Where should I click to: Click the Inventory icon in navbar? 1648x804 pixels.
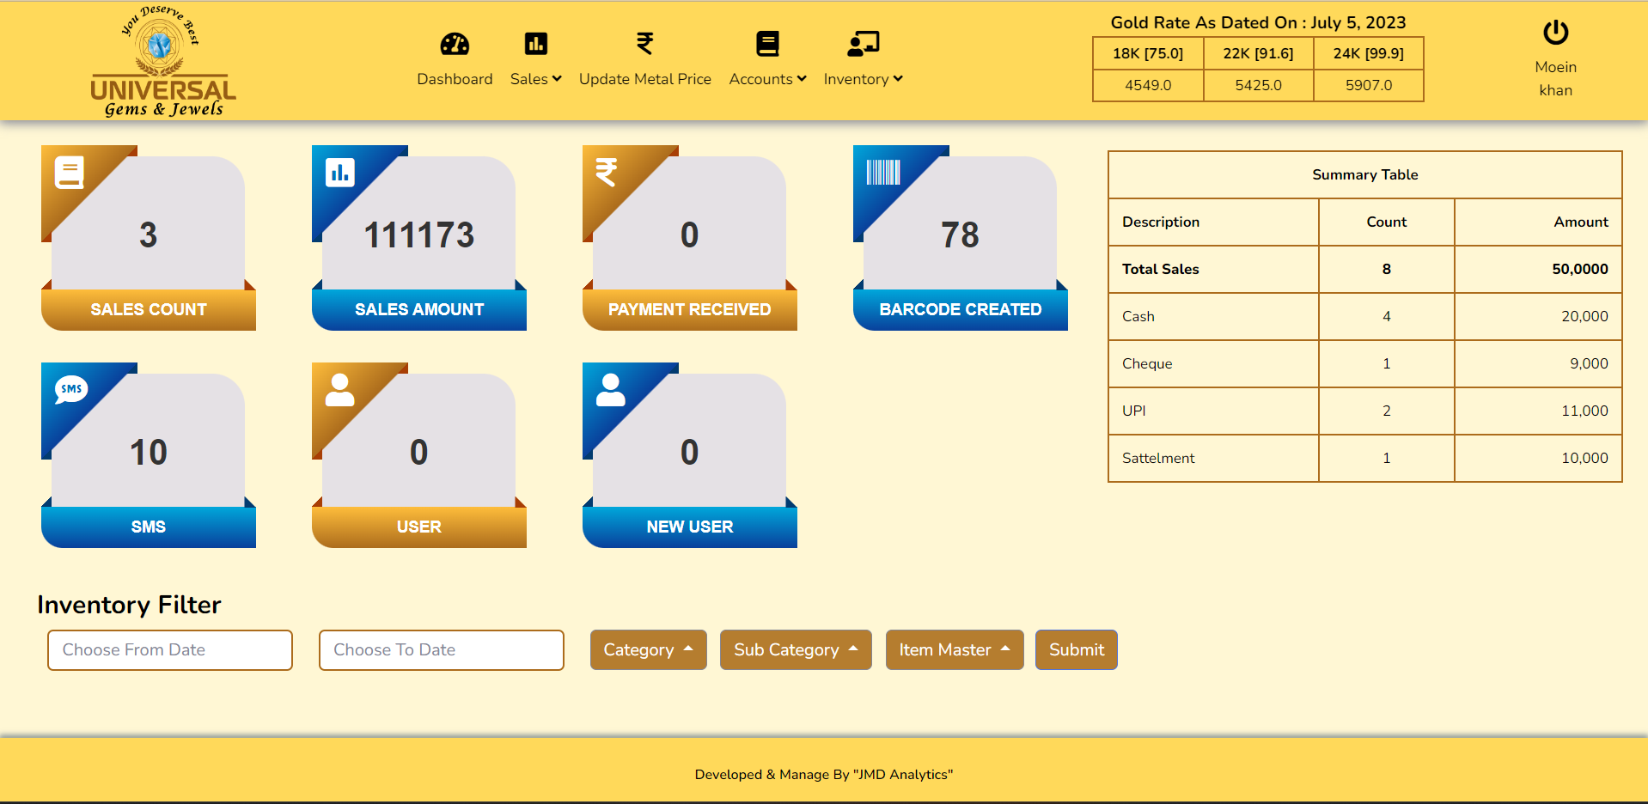863,44
